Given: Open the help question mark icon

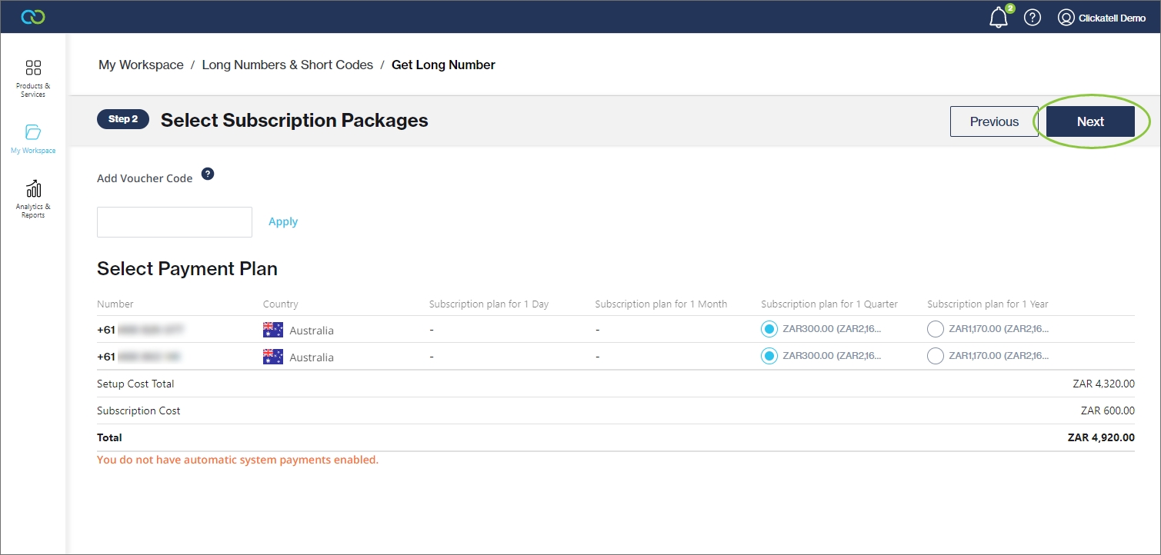Looking at the screenshot, I should coord(1032,18).
